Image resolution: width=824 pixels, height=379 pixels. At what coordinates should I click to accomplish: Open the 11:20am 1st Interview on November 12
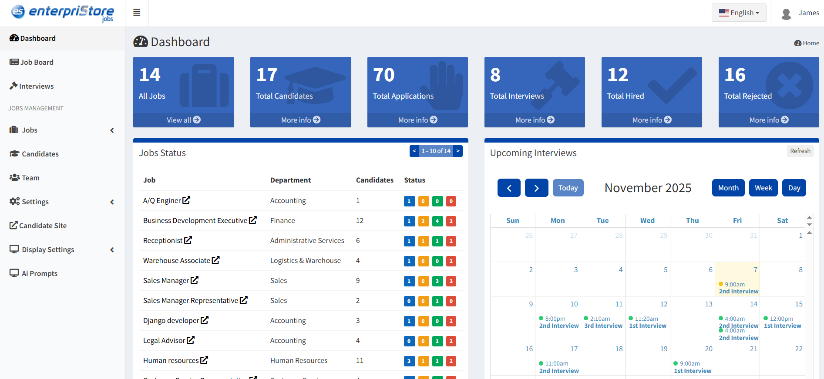[x=648, y=322]
